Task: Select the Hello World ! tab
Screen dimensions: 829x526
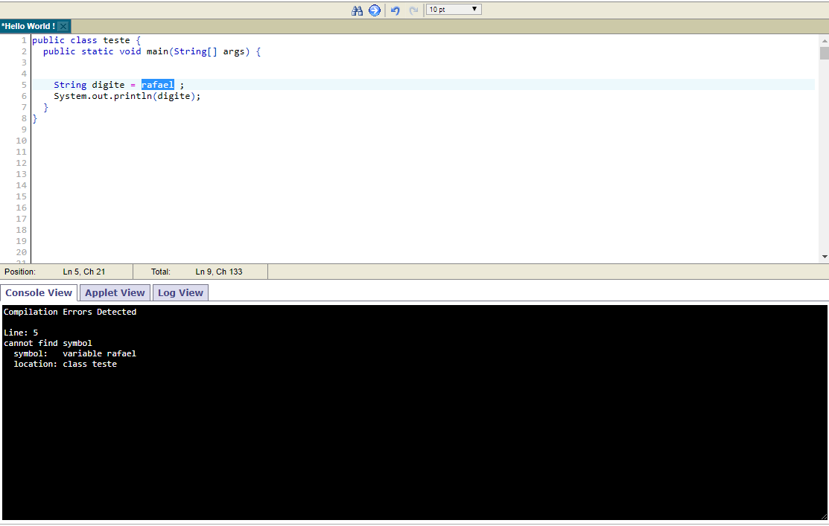Action: (x=28, y=26)
